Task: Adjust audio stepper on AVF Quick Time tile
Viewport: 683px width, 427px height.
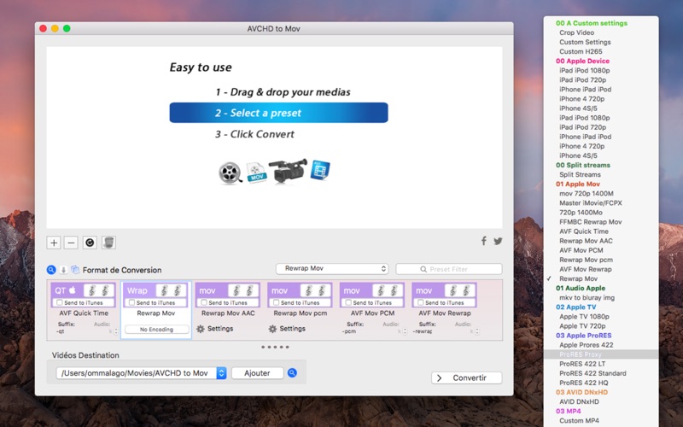Action: point(116,331)
